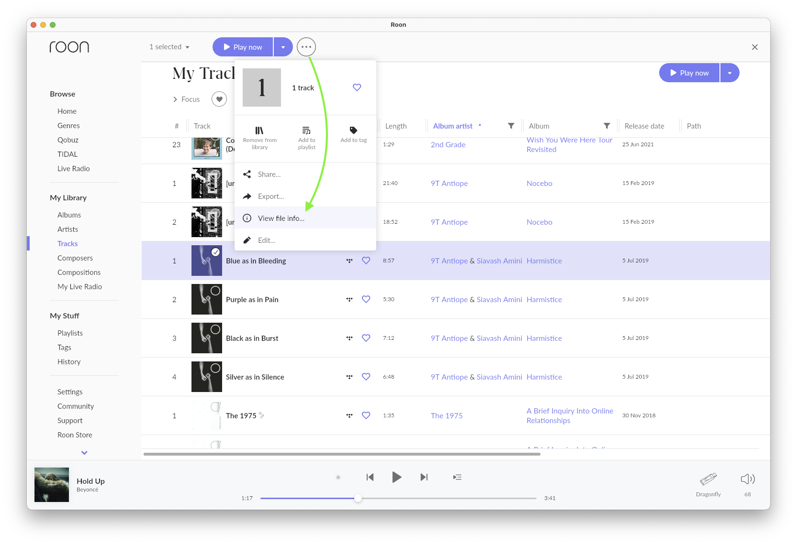
Task: Start playback with the play button
Action: [397, 477]
